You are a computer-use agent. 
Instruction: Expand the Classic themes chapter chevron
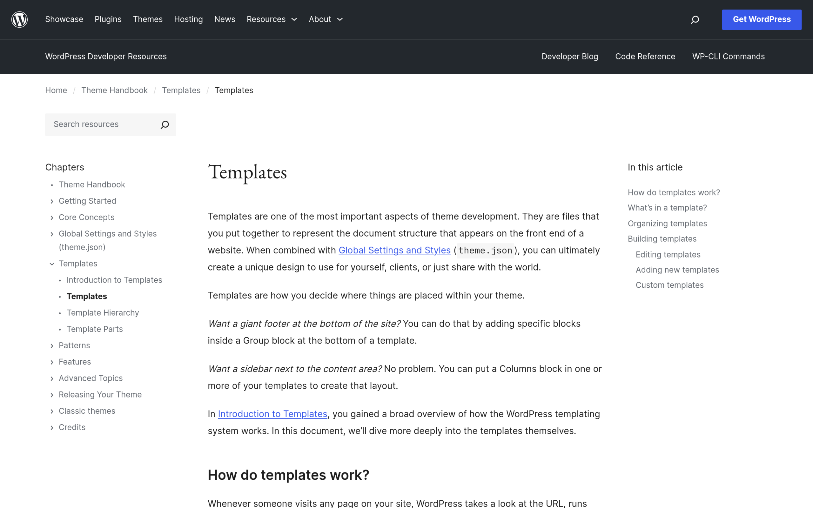(52, 411)
